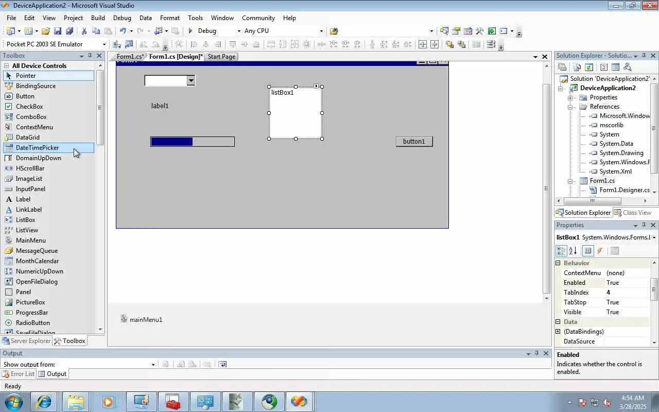Click Solution Explorer Refresh icon

click(589, 67)
